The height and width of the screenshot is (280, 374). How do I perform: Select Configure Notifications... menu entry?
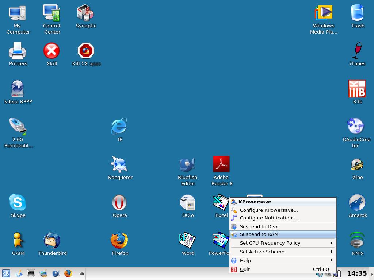[x=283, y=218]
